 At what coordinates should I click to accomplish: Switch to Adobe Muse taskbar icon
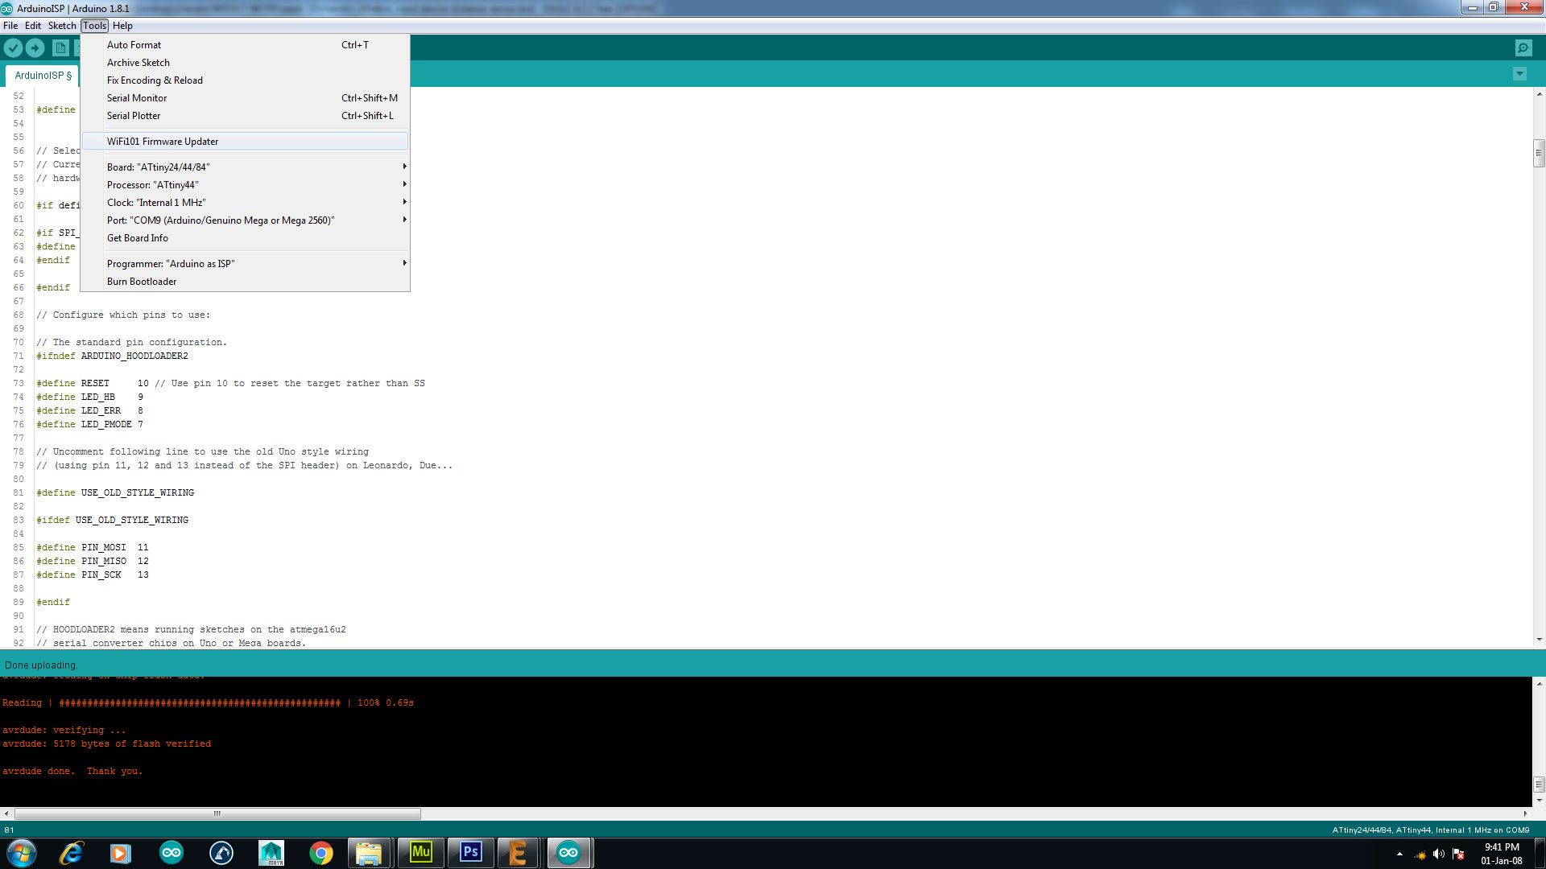click(x=421, y=853)
